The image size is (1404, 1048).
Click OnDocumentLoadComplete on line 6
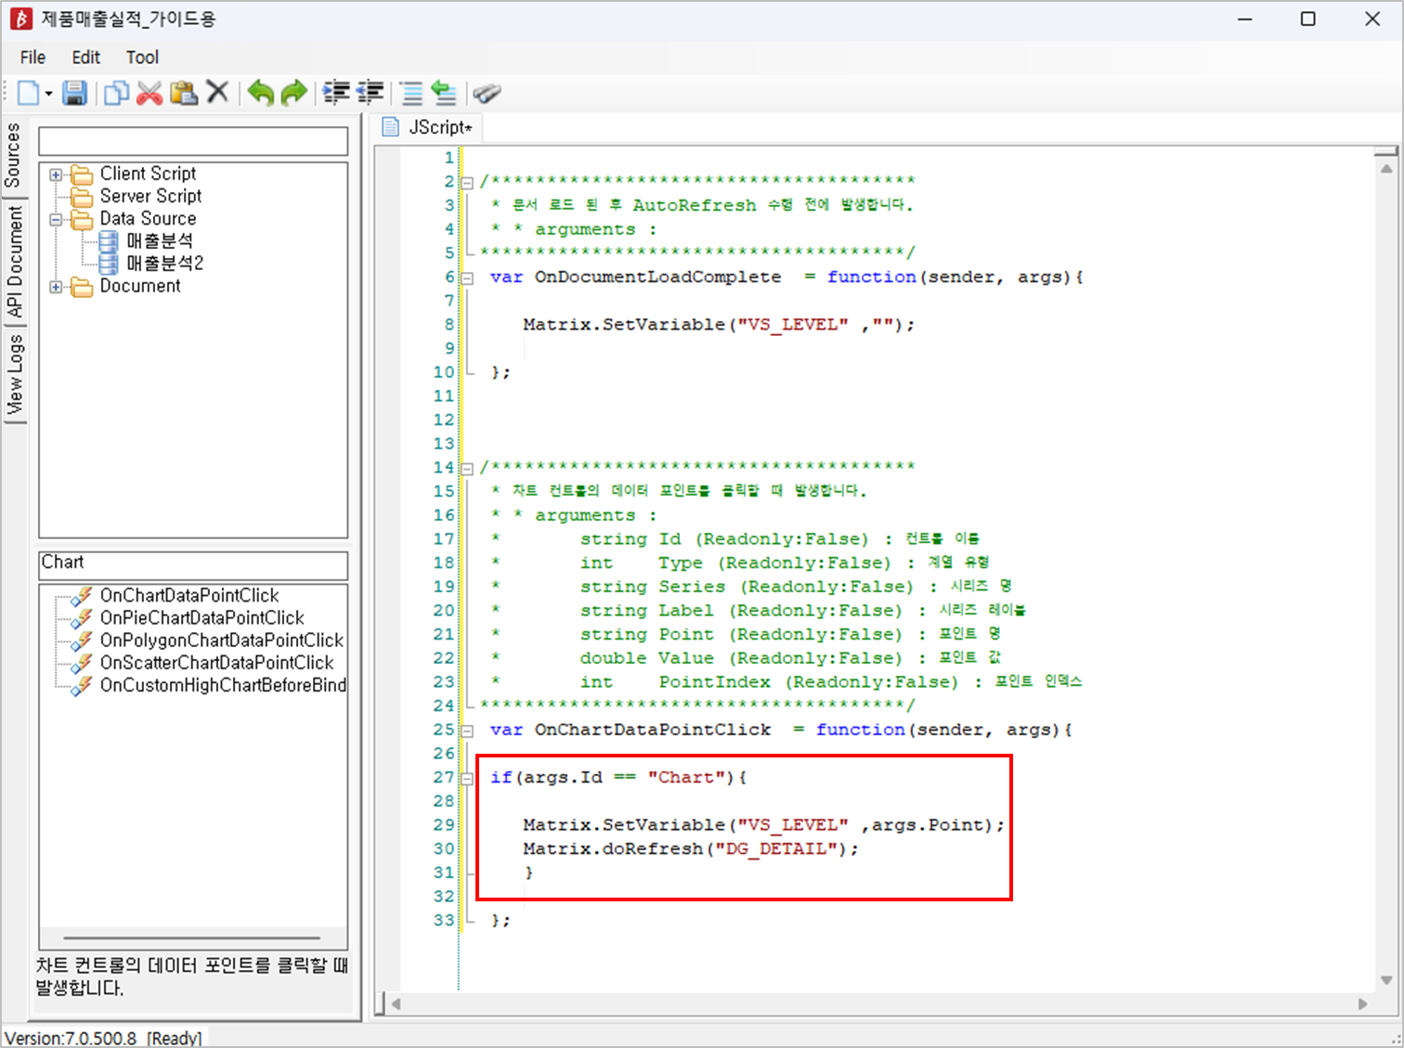tap(657, 278)
